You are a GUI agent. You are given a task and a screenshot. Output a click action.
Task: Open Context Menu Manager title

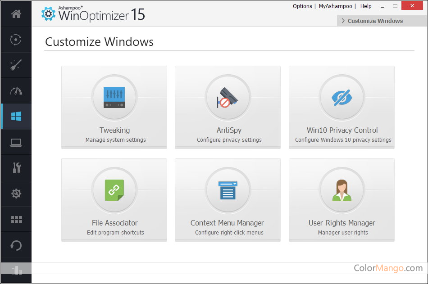[227, 223]
